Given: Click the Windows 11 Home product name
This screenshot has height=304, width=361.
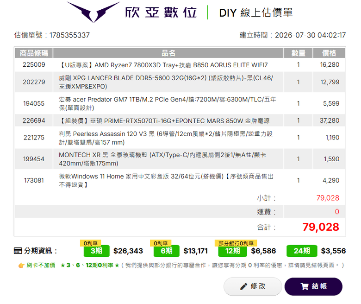Looking at the screenshot, I should 166,180.
